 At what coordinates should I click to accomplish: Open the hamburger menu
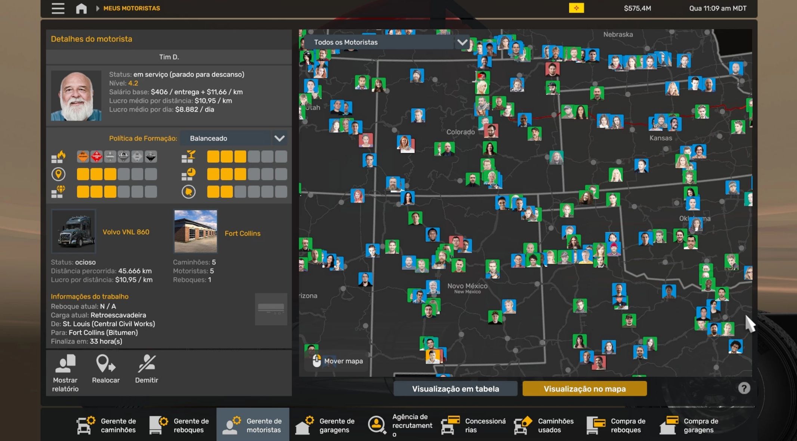point(58,8)
